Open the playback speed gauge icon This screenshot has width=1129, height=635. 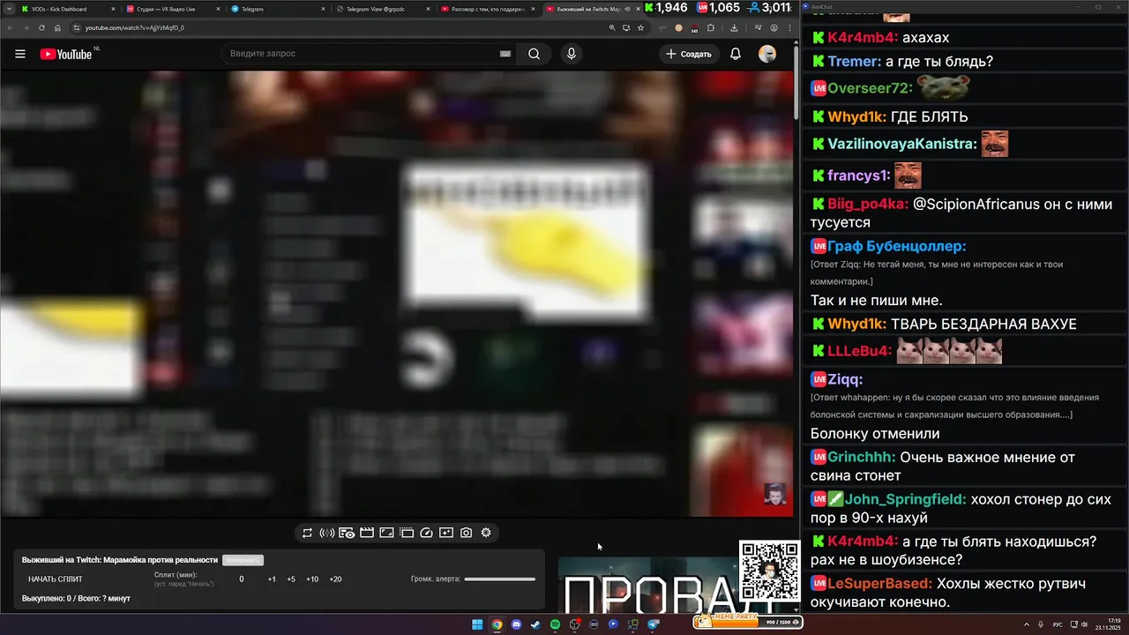click(x=427, y=533)
